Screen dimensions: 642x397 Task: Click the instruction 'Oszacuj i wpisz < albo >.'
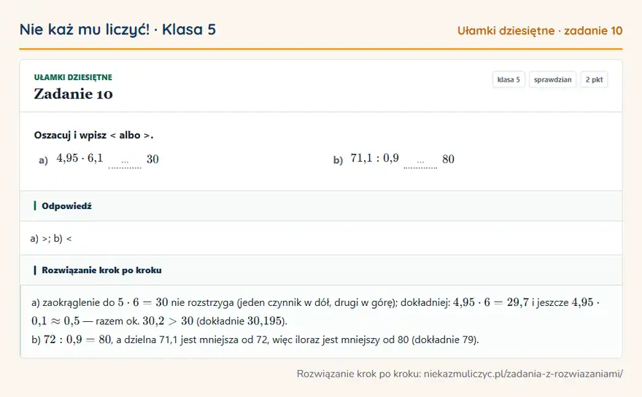click(94, 135)
